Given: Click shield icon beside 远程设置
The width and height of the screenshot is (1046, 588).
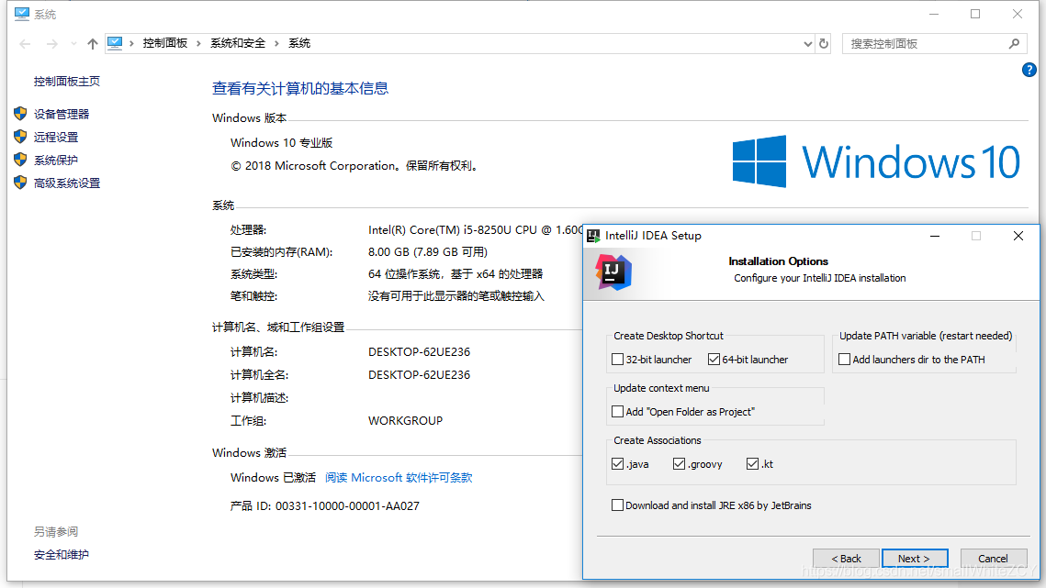Looking at the screenshot, I should point(20,137).
